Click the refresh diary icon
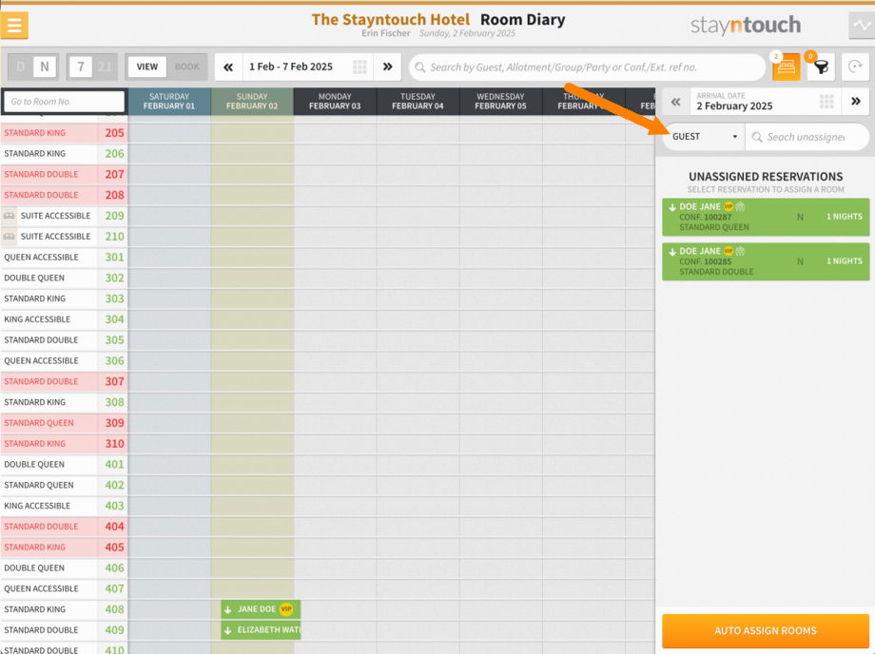 coord(855,67)
